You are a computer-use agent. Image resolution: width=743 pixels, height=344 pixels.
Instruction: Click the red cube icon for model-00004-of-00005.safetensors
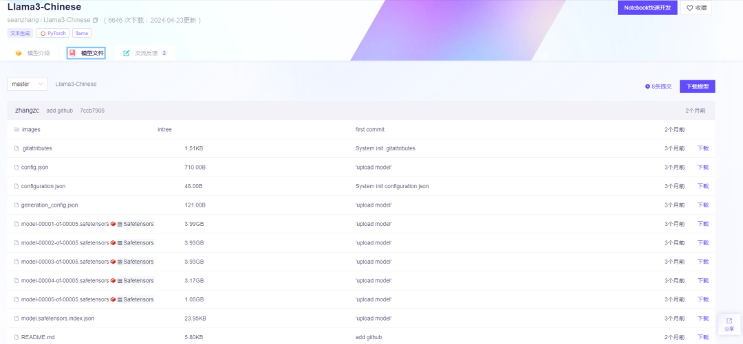click(114, 281)
